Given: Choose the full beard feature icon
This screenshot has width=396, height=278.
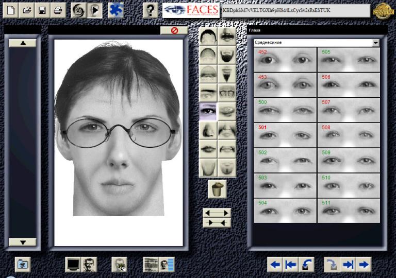Looking at the screenshot, I should pyautogui.click(x=226, y=55).
